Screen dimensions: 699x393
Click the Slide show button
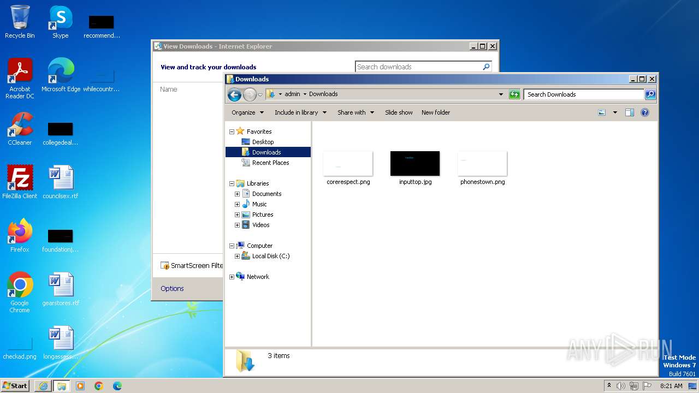(x=399, y=112)
